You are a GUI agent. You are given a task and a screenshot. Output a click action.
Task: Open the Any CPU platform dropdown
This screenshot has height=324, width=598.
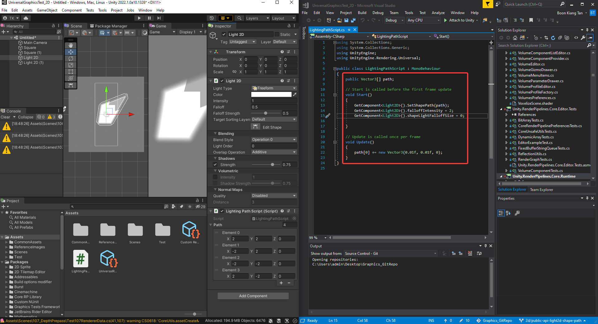pos(424,20)
